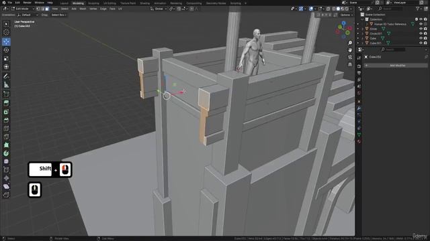430x241 pixels.
Task: Switch to solid viewport shading
Action: point(338,9)
